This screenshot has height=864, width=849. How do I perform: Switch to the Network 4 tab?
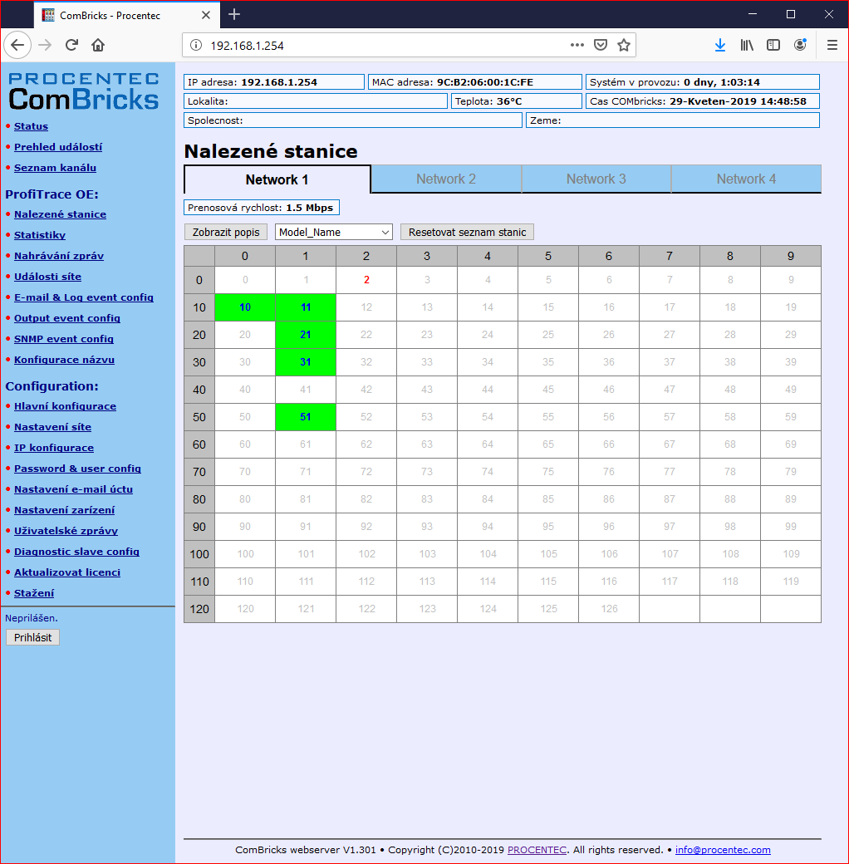point(746,179)
